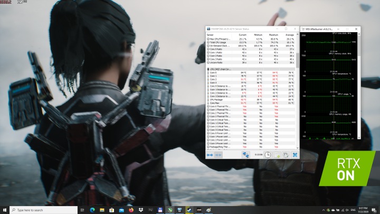Click the GPU1 core clock graph
Image resolution: width=380 pixels, height=214 pixels.
tap(329, 42)
